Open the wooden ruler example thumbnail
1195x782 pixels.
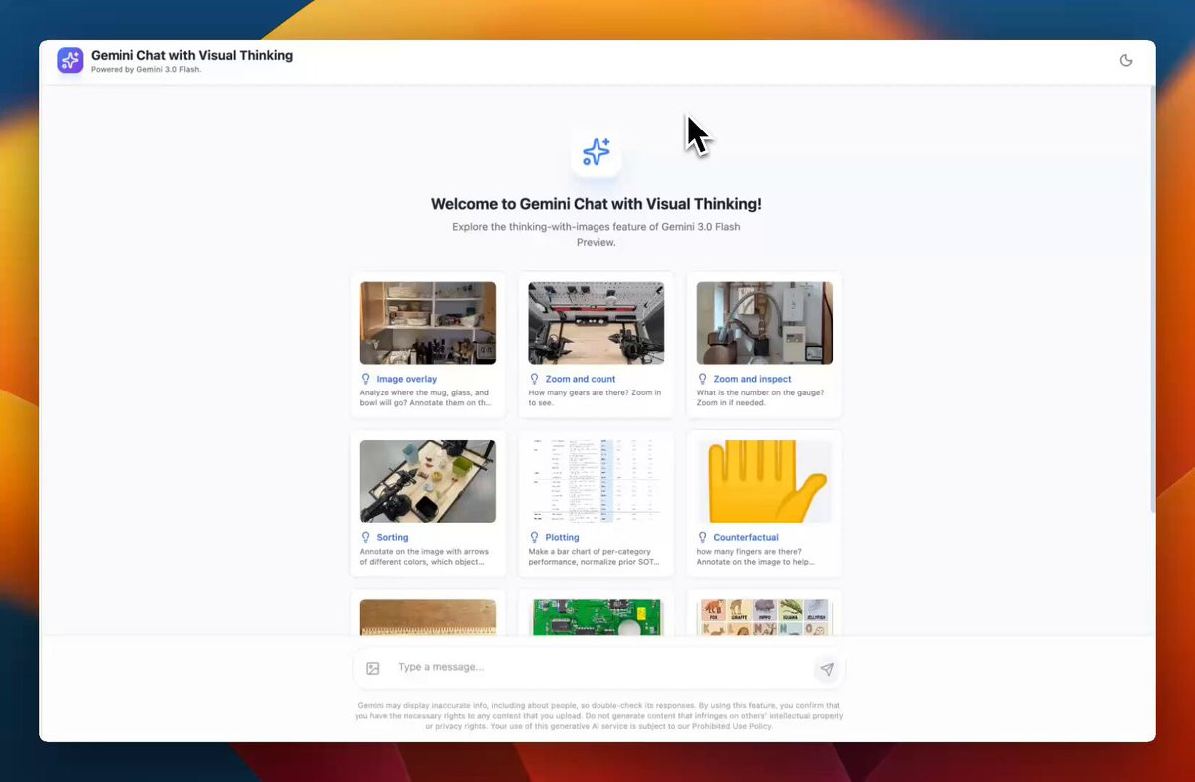[428, 617]
